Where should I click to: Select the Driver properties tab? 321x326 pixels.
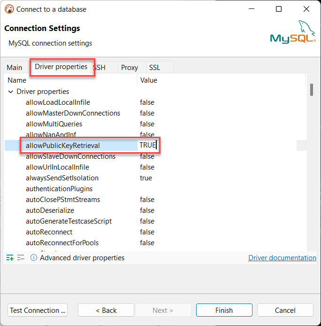tap(61, 67)
